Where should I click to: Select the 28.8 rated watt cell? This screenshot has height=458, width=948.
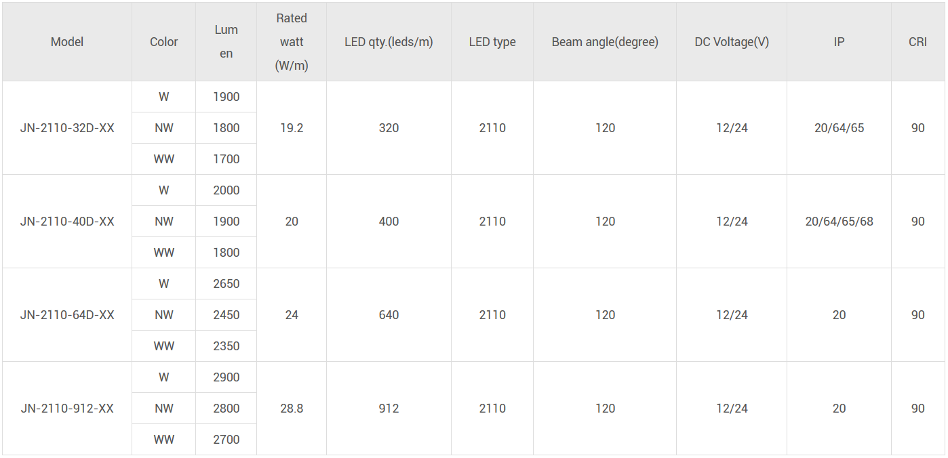pyautogui.click(x=292, y=409)
